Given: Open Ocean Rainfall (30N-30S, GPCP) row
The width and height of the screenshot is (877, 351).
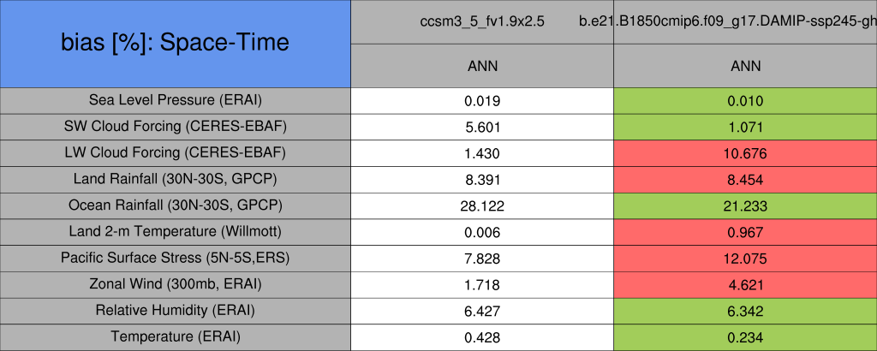Looking at the screenshot, I should click(x=175, y=206).
